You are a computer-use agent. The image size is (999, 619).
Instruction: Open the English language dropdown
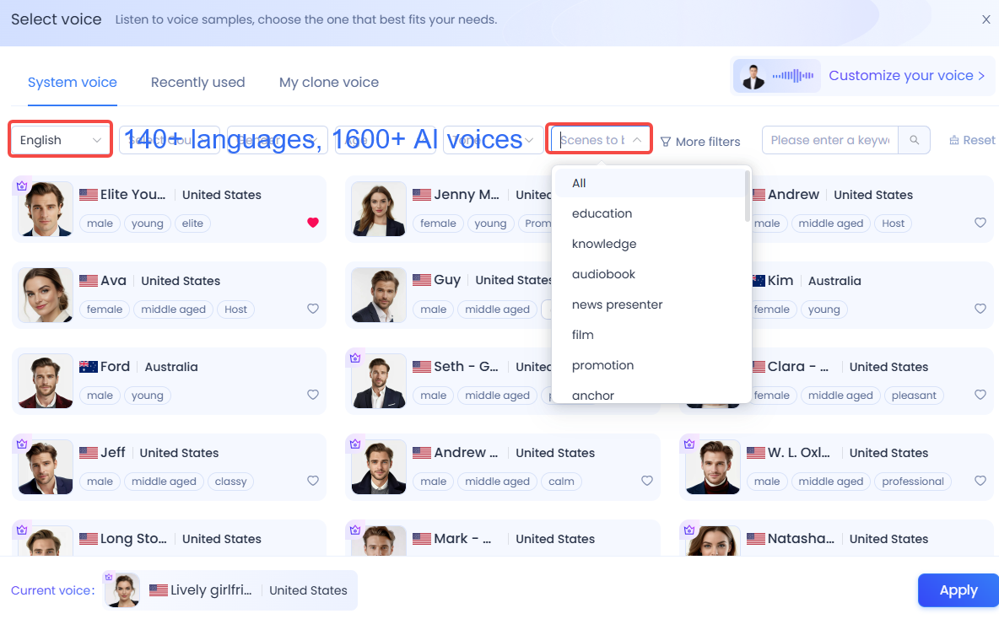pos(61,140)
